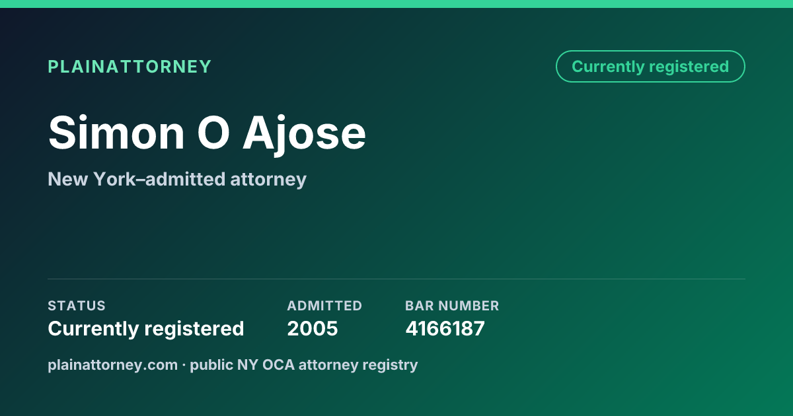793x416 pixels.
Task: Click the STATUS label
Action: coord(77,306)
